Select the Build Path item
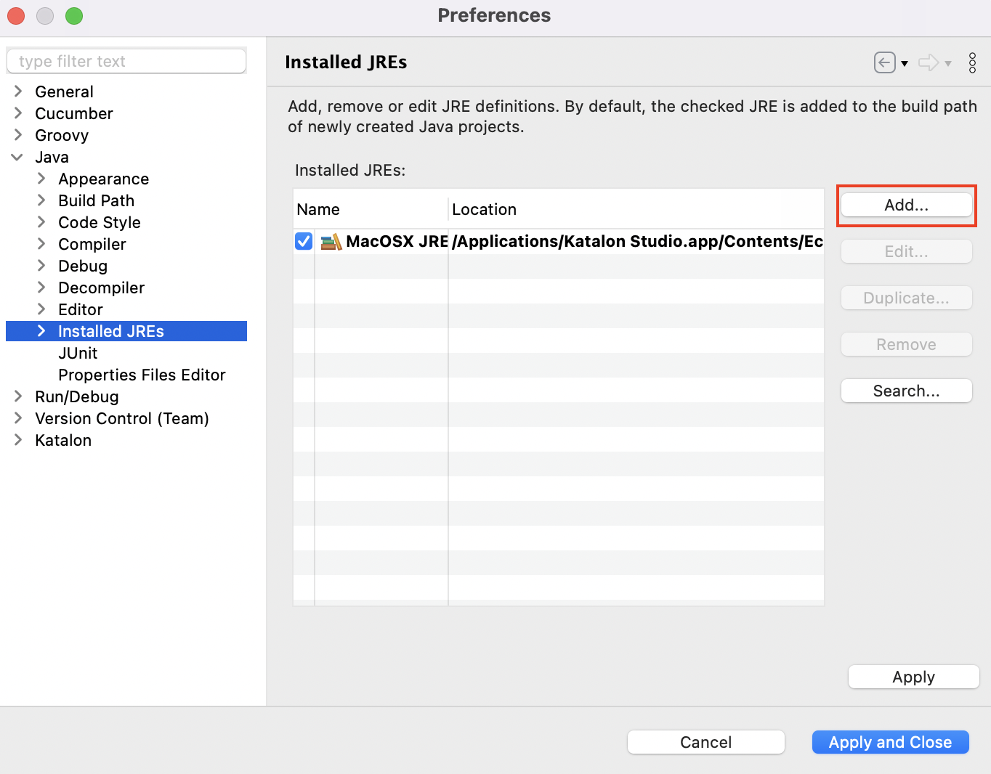 pos(96,200)
